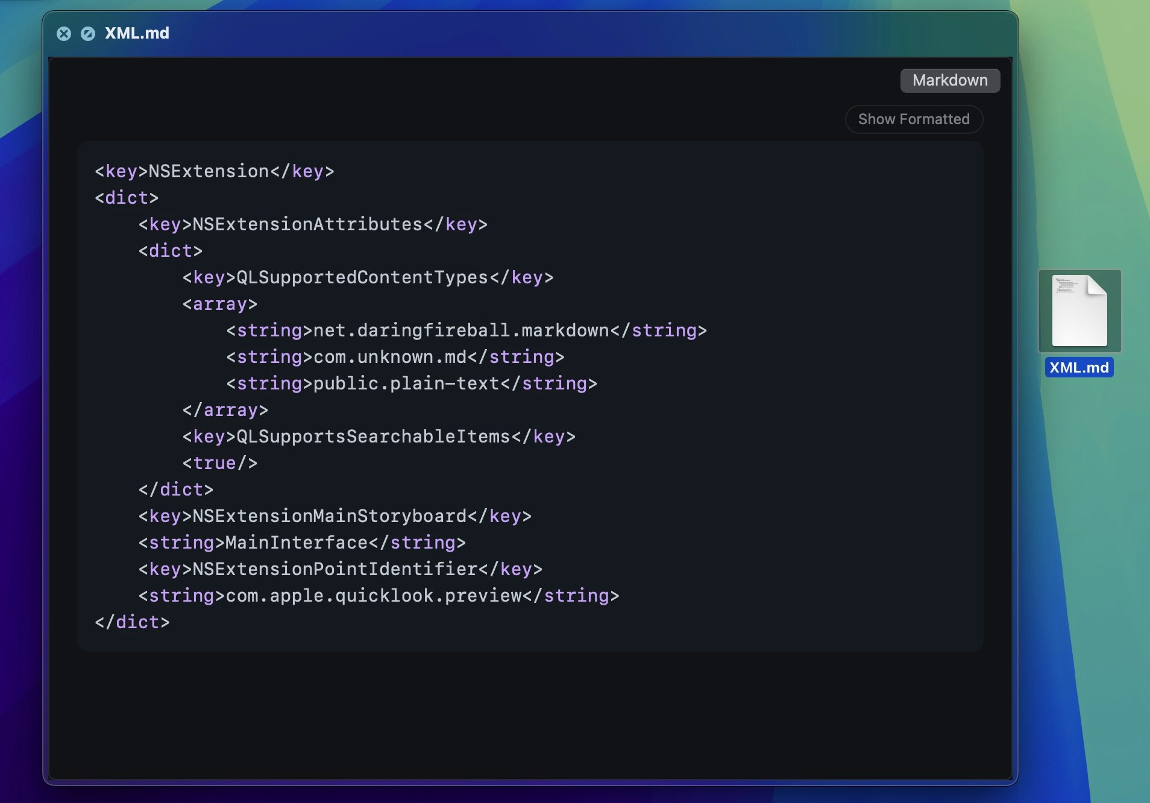Screen dimensions: 1150x803
Task: Click the no-entry icon beside the window title
Action: tap(89, 33)
